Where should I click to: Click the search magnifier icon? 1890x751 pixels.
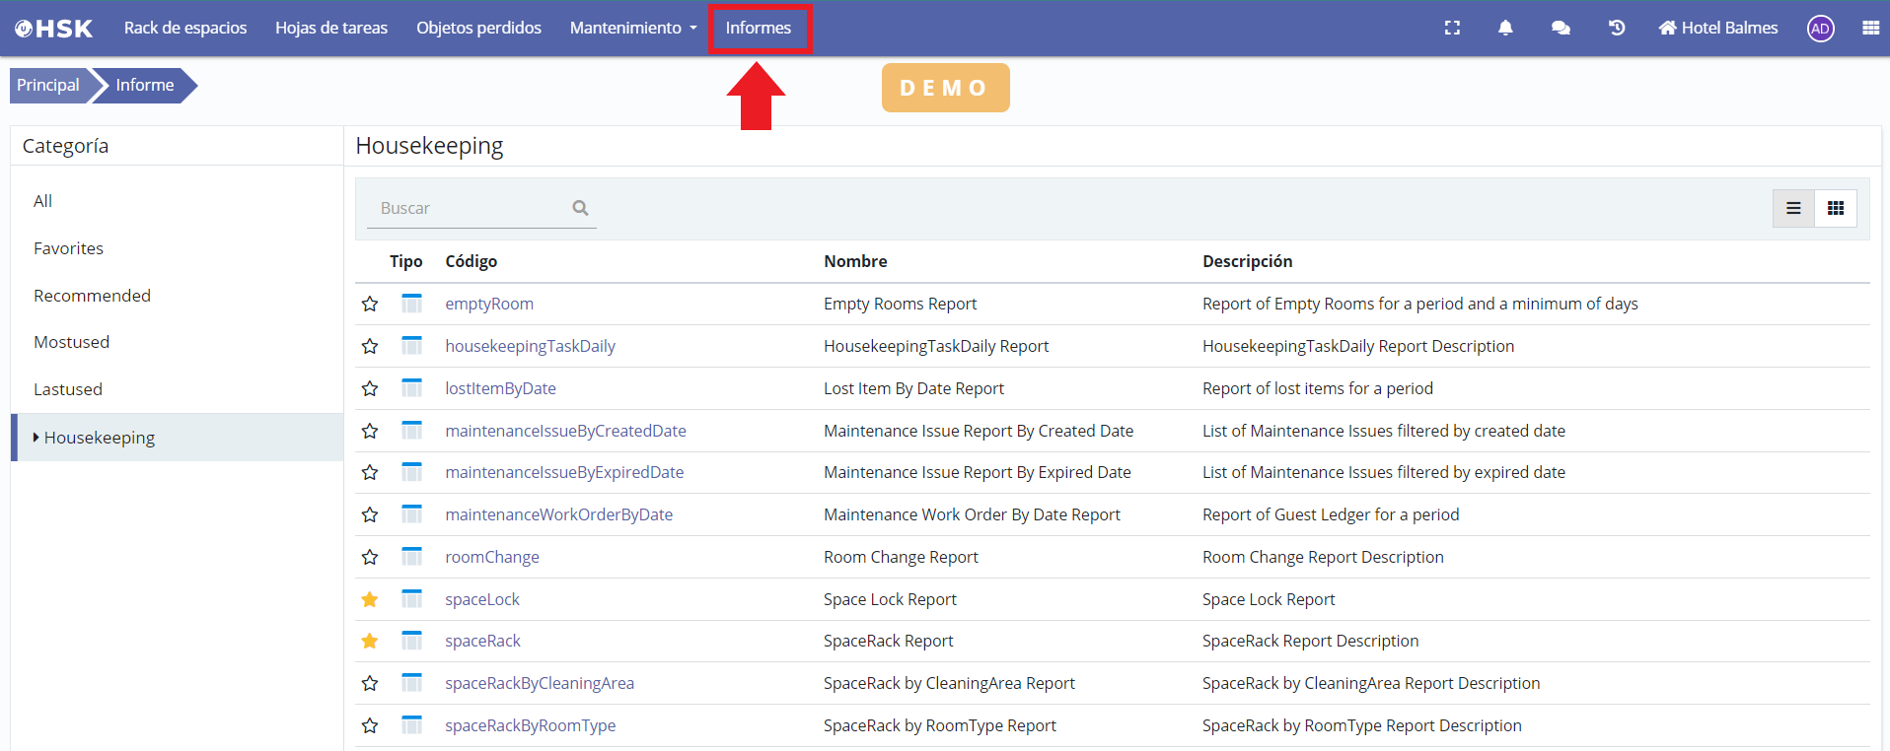(x=580, y=208)
